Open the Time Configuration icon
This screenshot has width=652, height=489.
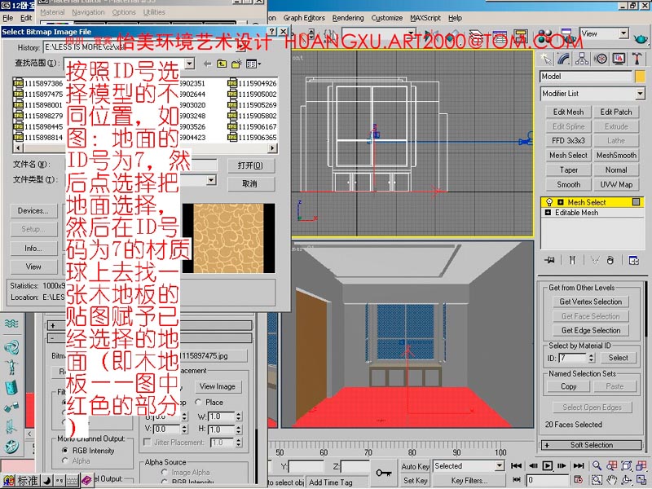click(579, 480)
